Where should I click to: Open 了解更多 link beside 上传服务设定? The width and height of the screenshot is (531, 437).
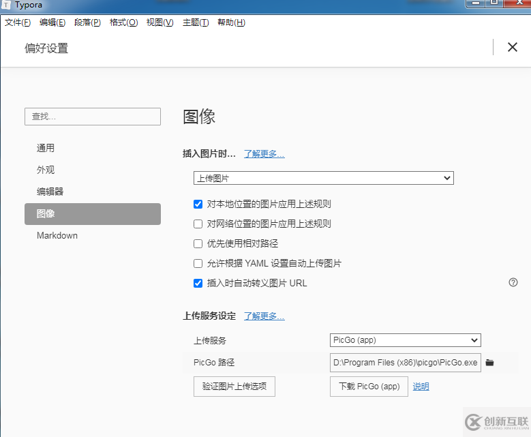click(x=264, y=316)
